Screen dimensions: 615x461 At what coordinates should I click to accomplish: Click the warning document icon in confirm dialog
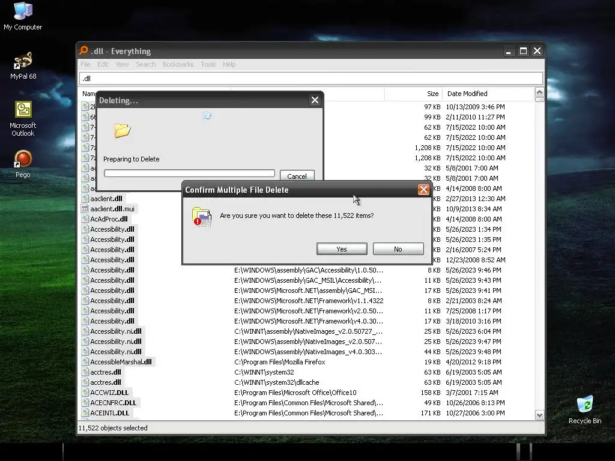click(x=202, y=217)
